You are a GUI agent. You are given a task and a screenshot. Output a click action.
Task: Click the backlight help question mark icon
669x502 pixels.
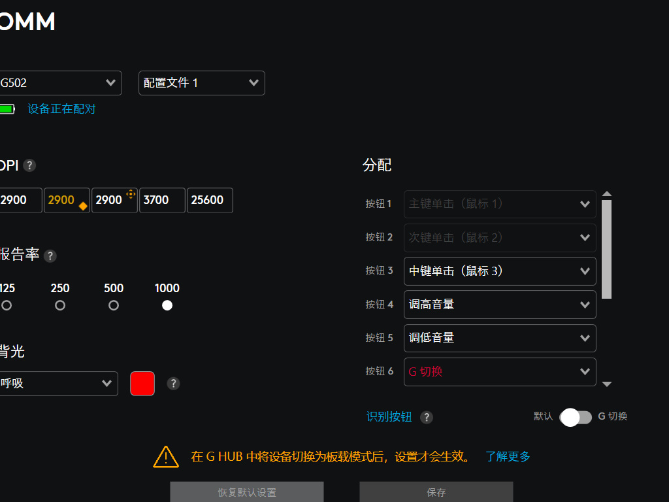click(173, 383)
